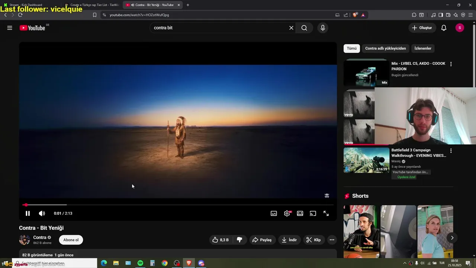The height and width of the screenshot is (268, 476).
Task: Open the Battlefield 3 Campaign Walkthrough title
Action: click(419, 153)
